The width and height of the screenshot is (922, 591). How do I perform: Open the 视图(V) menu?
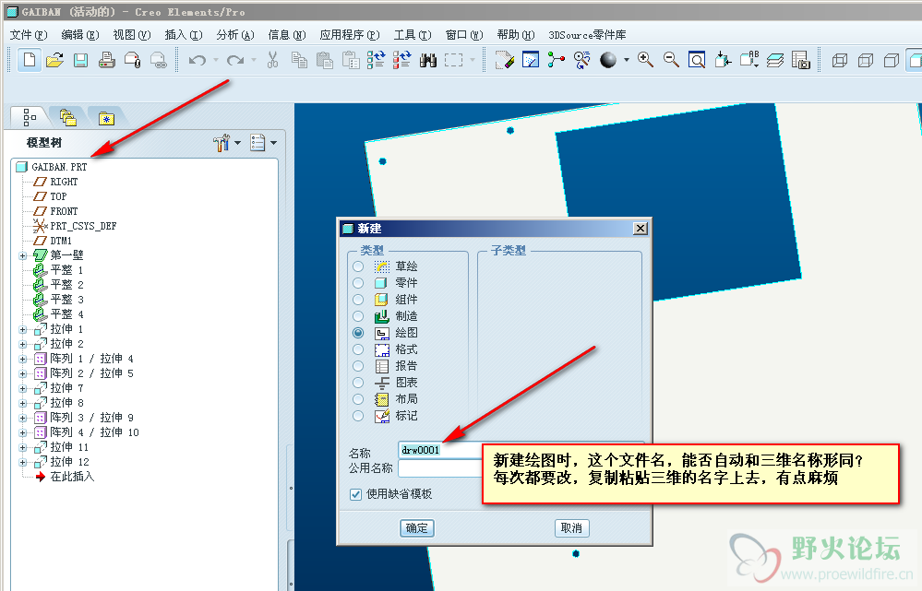[132, 35]
